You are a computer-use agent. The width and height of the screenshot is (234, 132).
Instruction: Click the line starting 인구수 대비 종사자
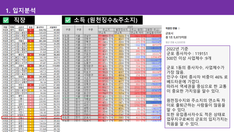197,77
